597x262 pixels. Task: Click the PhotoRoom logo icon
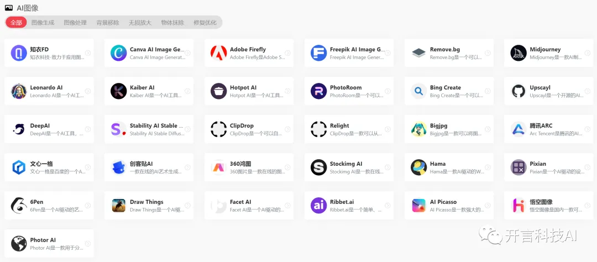(319, 91)
